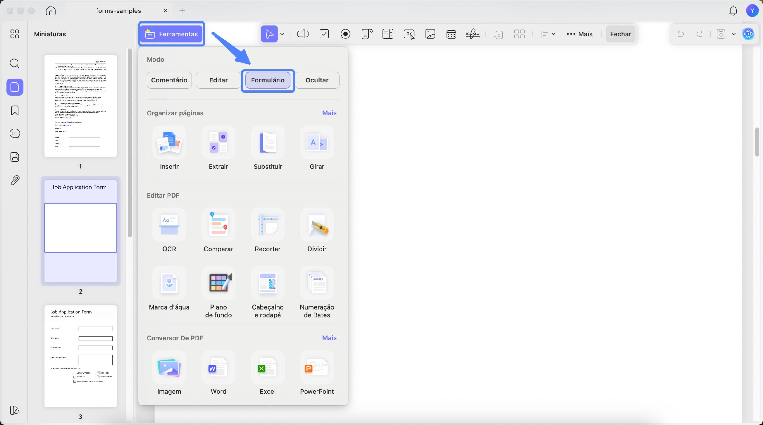This screenshot has height=425, width=763.
Task: Open the search panel in sidebar
Action: click(x=15, y=63)
